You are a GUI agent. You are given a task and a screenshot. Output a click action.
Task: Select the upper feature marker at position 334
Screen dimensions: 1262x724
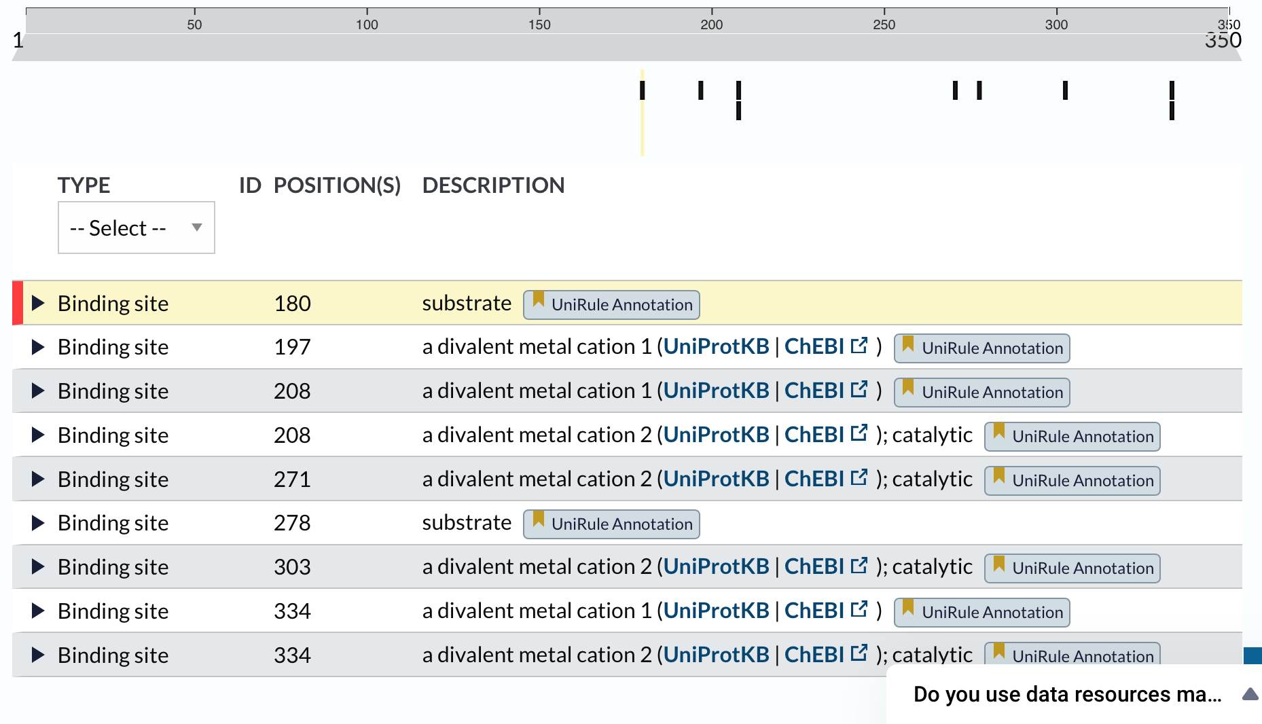tap(1172, 90)
